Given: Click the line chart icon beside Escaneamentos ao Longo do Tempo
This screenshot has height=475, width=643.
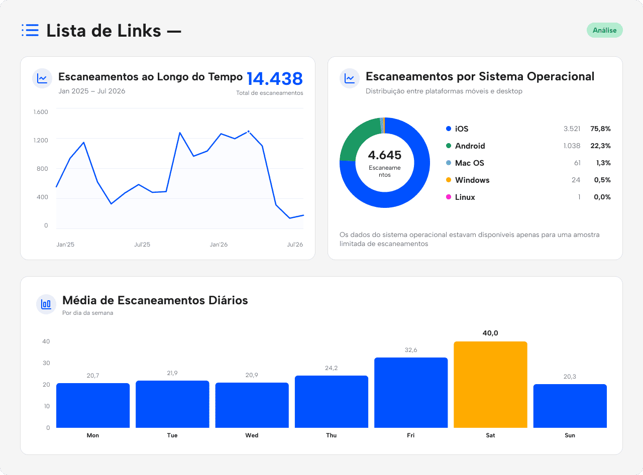Looking at the screenshot, I should coord(42,78).
